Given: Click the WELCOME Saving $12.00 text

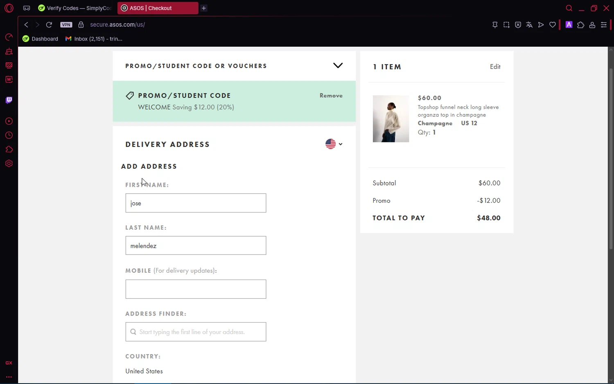Looking at the screenshot, I should pyautogui.click(x=186, y=107).
